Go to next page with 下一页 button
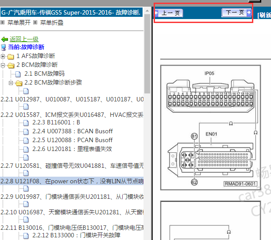The image size is (271, 240). click(x=236, y=12)
